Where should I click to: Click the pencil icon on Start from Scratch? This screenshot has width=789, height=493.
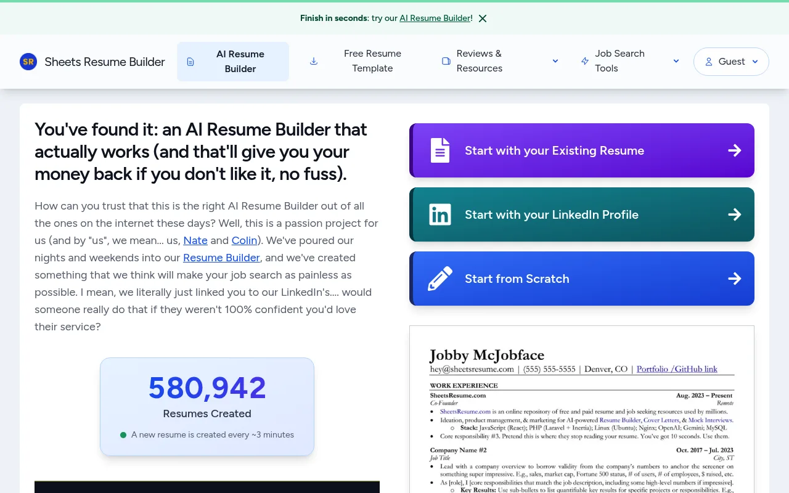tap(440, 279)
